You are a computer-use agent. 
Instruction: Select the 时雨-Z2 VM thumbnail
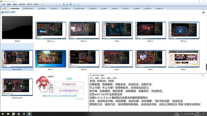(x=150, y=59)
